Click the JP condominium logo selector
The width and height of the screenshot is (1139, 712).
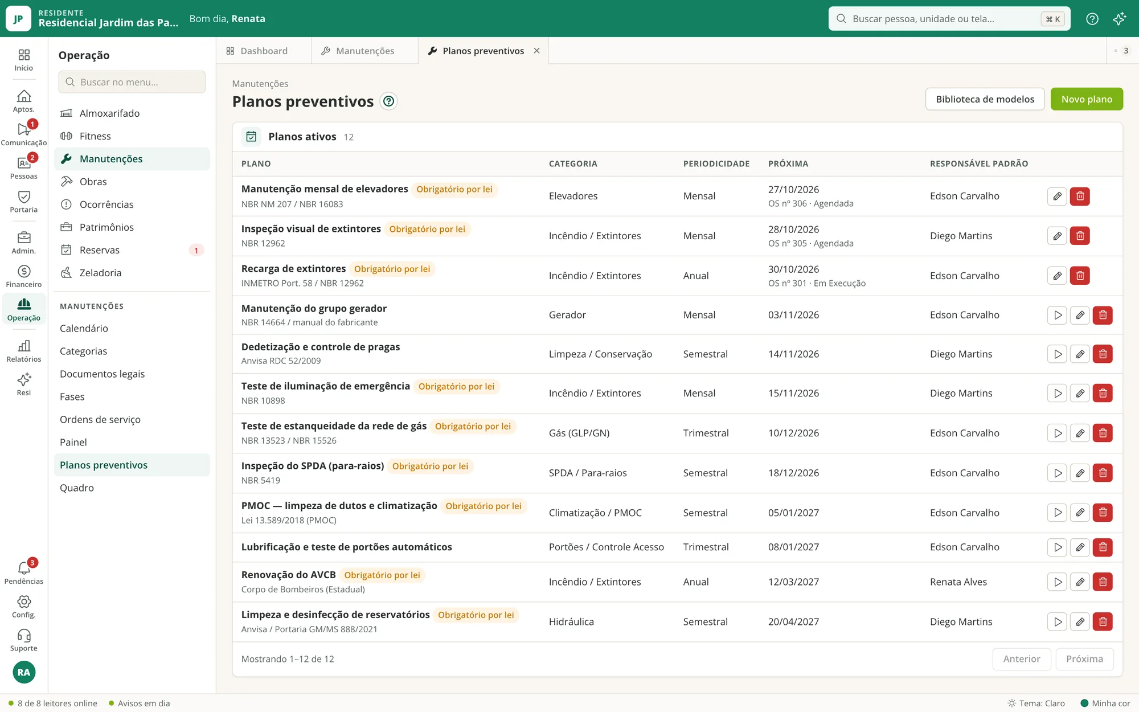18,19
